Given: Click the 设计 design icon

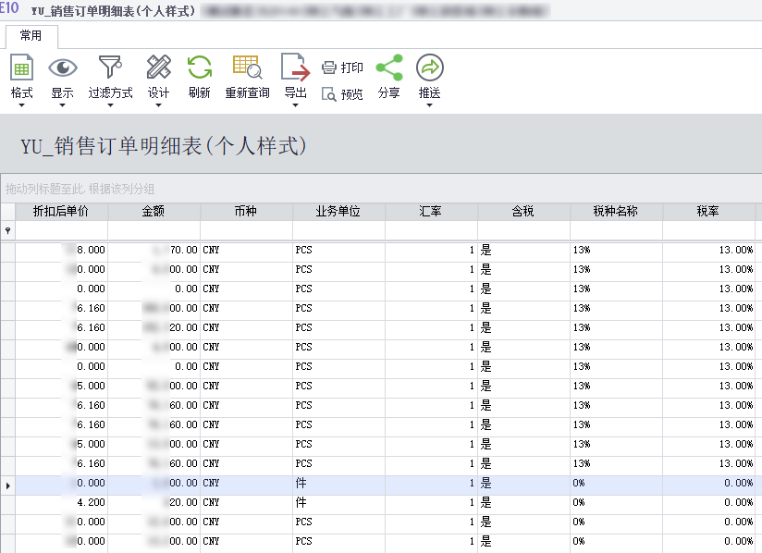Looking at the screenshot, I should point(158,67).
